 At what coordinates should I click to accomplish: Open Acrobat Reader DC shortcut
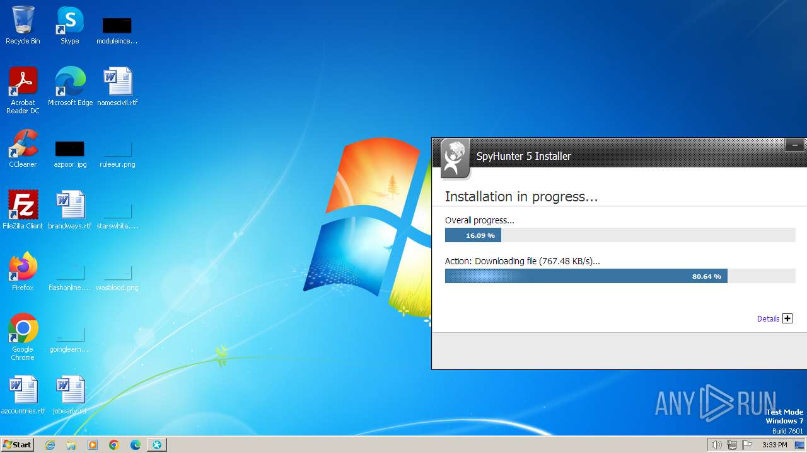point(23,91)
